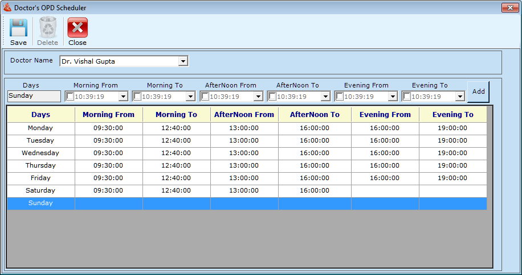Click the Save floppy disk icon
The image size is (522, 275).
(x=18, y=28)
